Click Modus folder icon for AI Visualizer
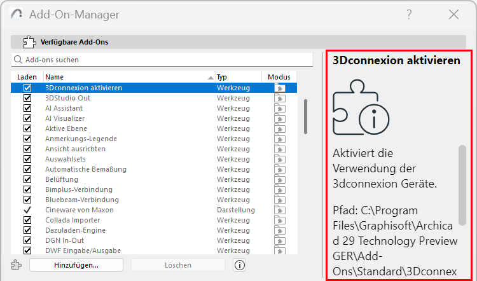Image resolution: width=477 pixels, height=281 pixels. pos(280,118)
